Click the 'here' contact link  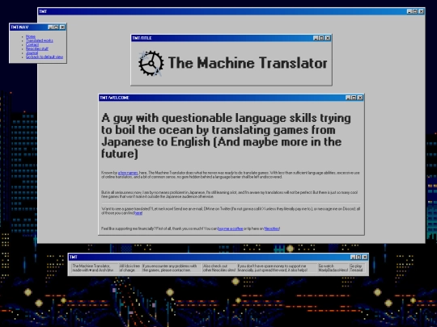[x=138, y=213]
